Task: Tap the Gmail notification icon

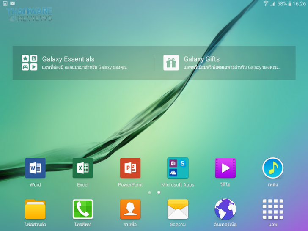Action: 12,3
